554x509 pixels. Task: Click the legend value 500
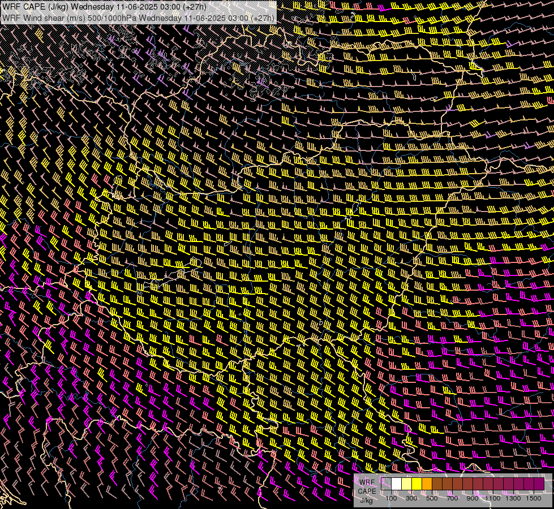coord(432,498)
